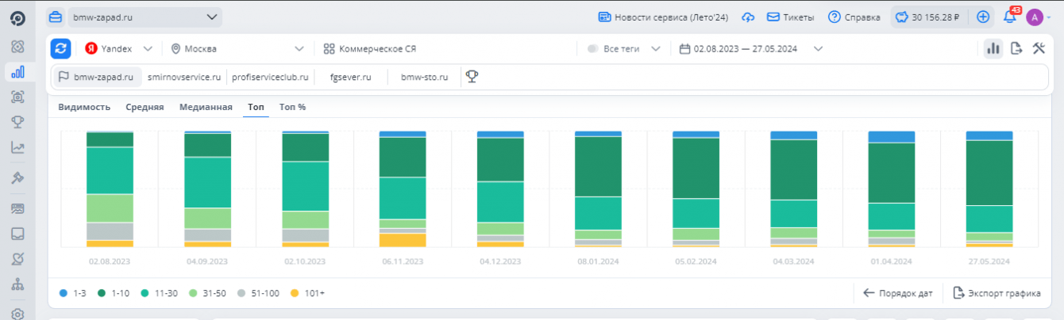1064x320 pixels.
Task: Toggle the 'Все теги' switch
Action: [x=592, y=48]
